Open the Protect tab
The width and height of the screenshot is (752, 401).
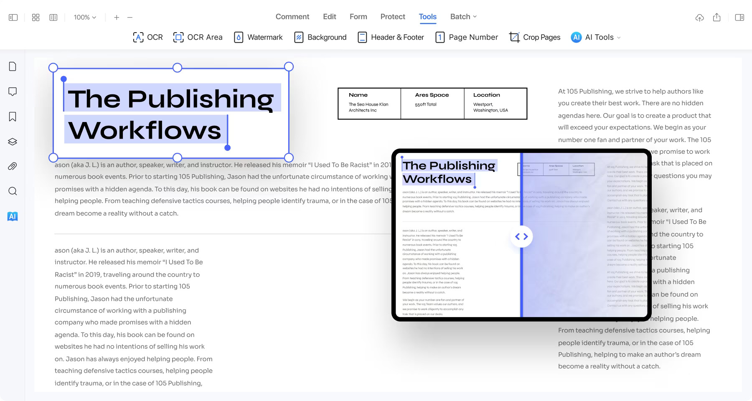[x=393, y=17]
